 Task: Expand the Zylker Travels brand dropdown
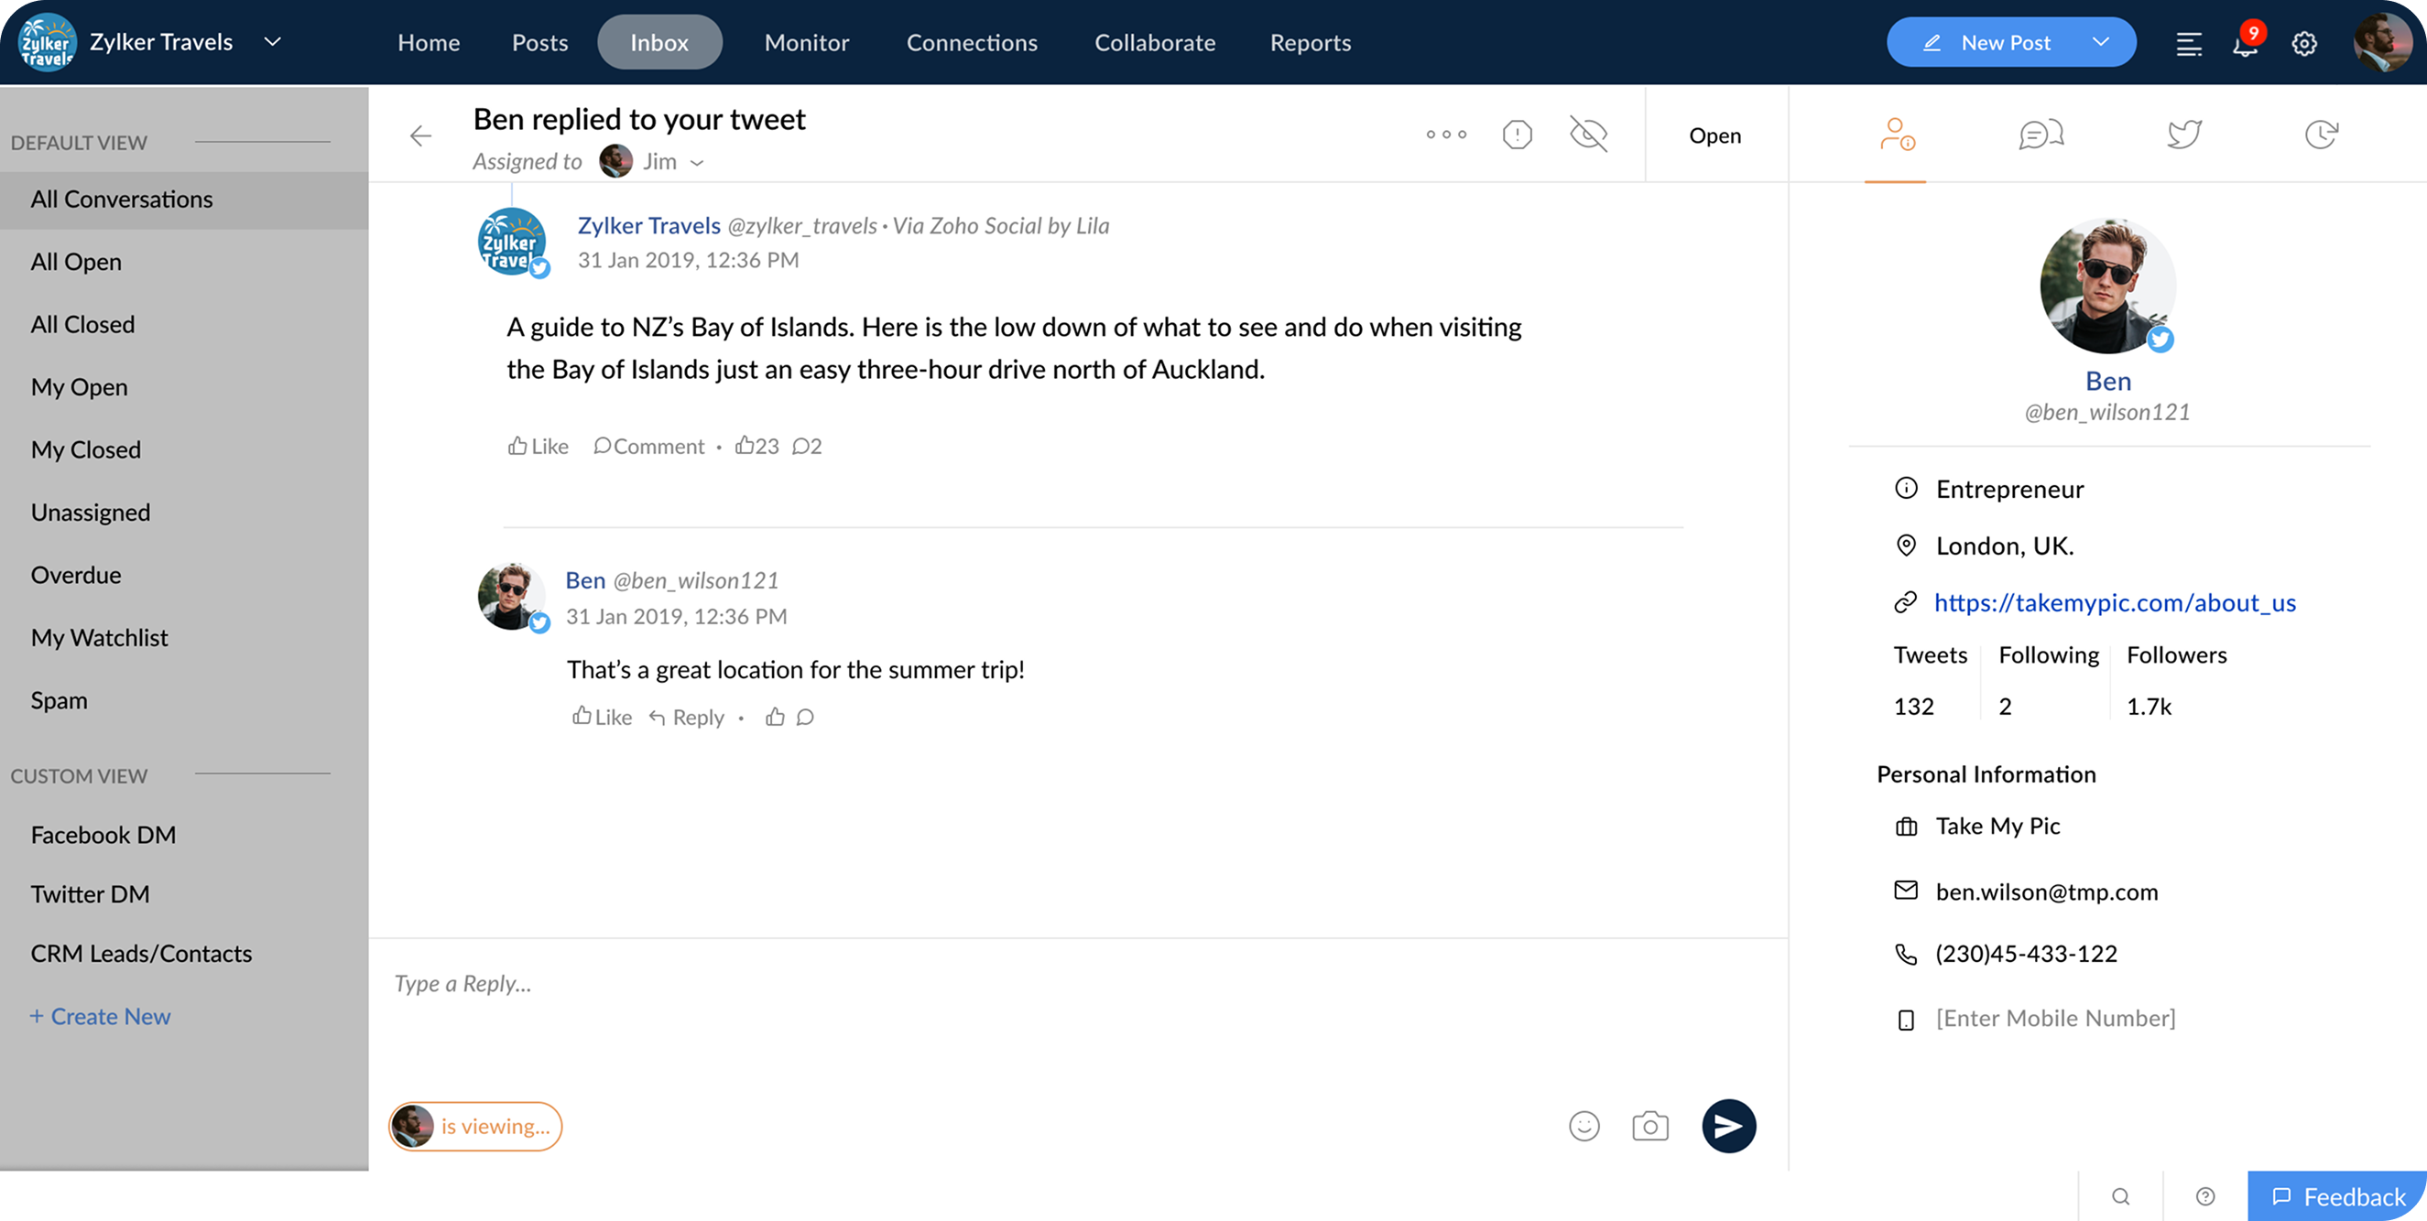(272, 42)
